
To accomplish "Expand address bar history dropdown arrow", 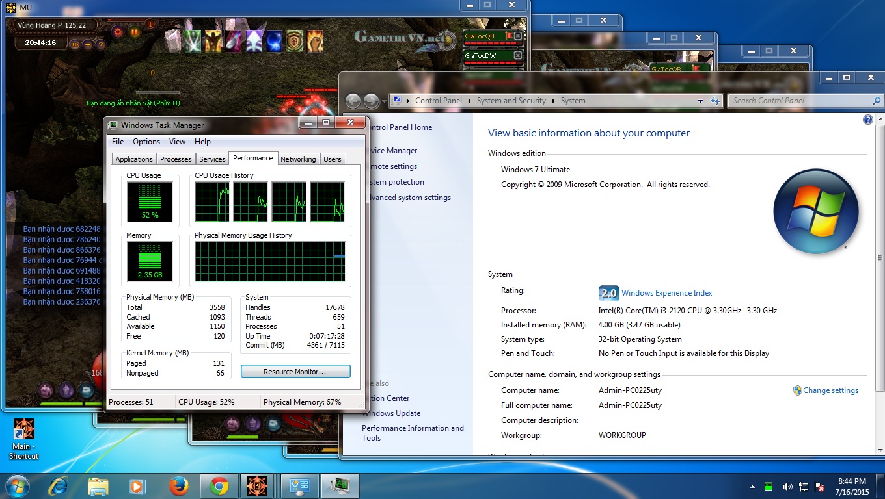I will [700, 101].
